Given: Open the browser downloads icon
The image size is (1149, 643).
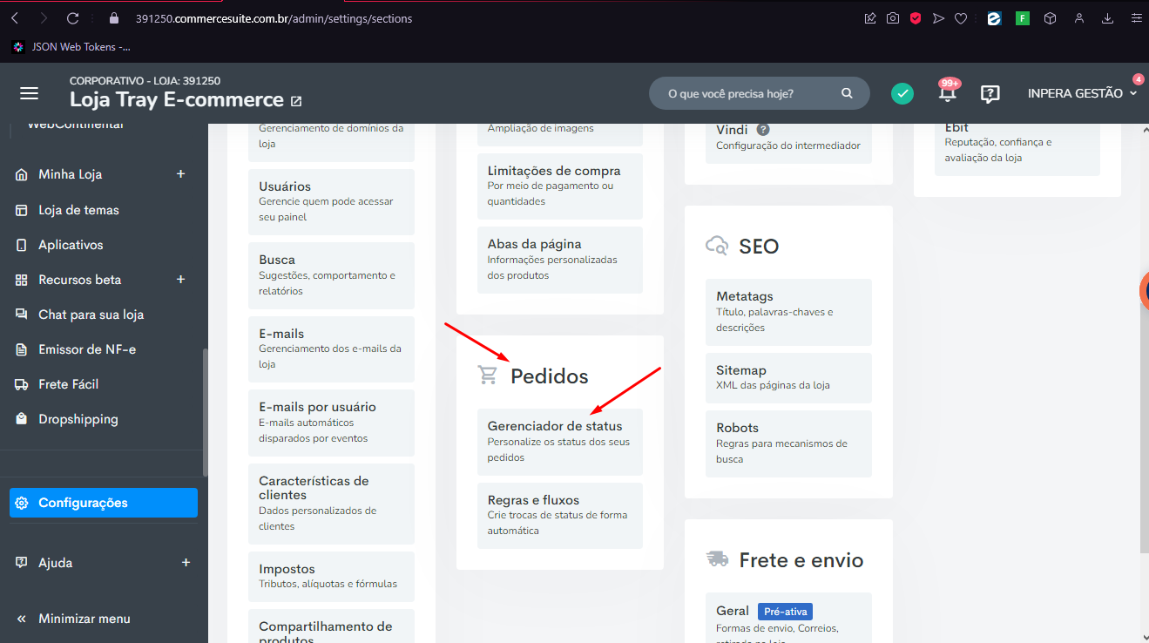Looking at the screenshot, I should point(1108,17).
